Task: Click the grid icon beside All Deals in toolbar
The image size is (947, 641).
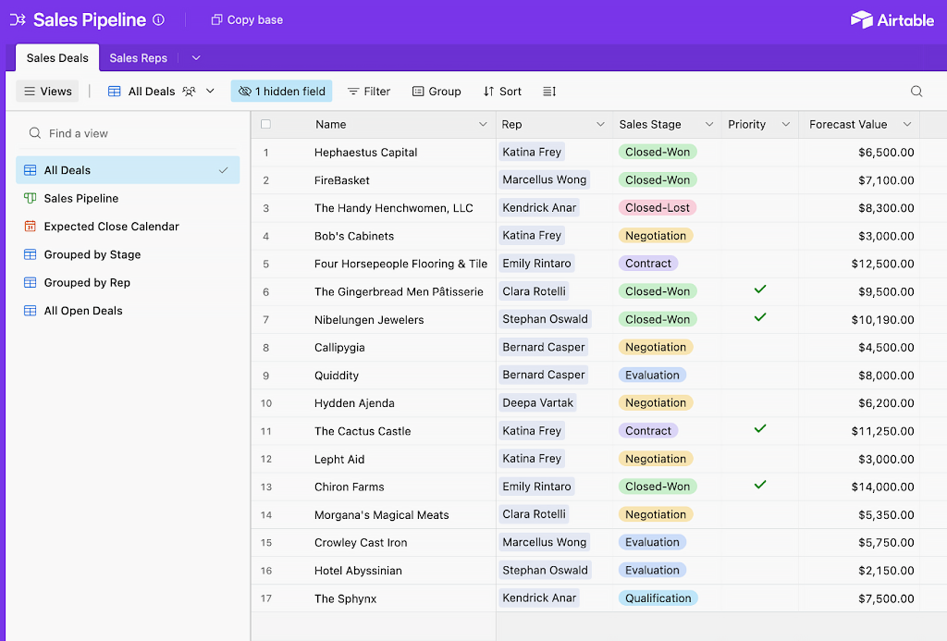Action: [x=114, y=92]
